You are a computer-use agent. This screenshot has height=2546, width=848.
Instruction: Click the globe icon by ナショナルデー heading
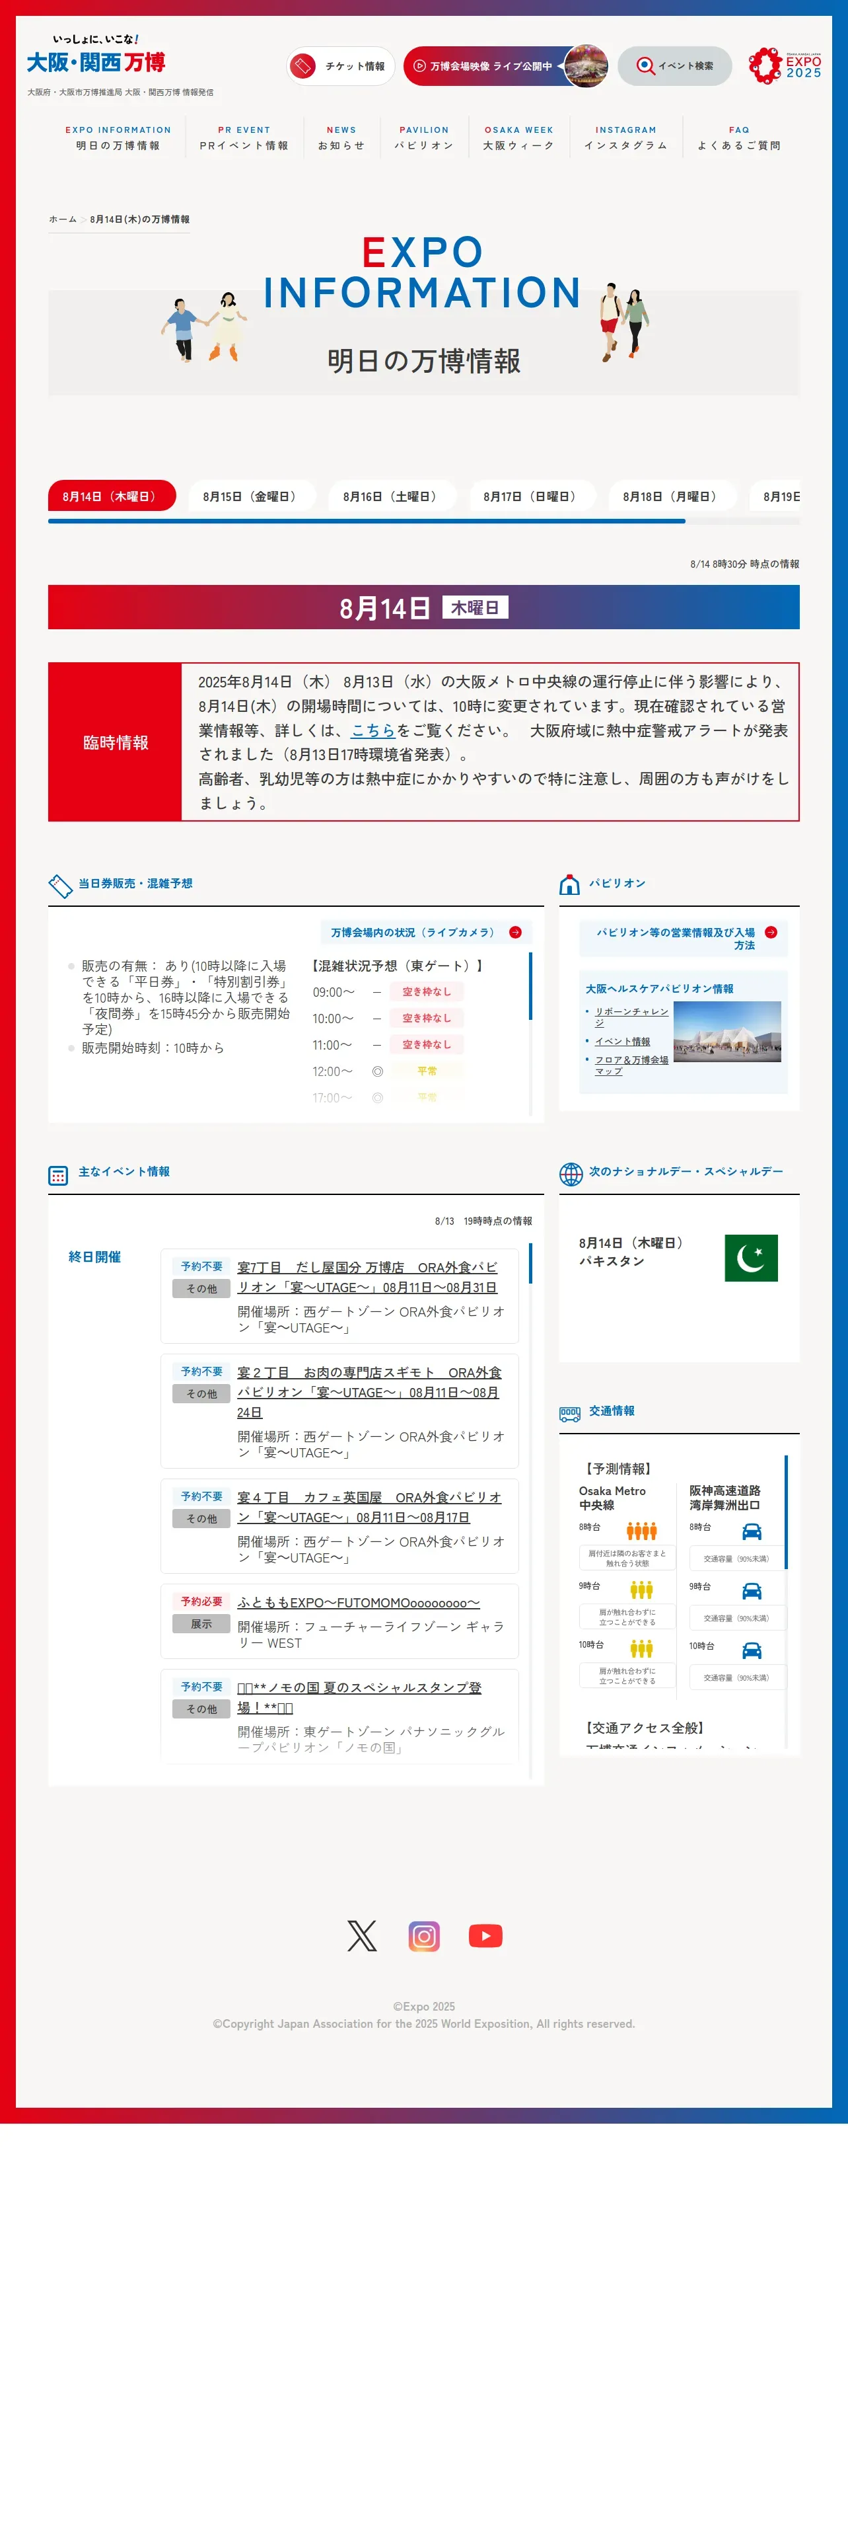571,1173
